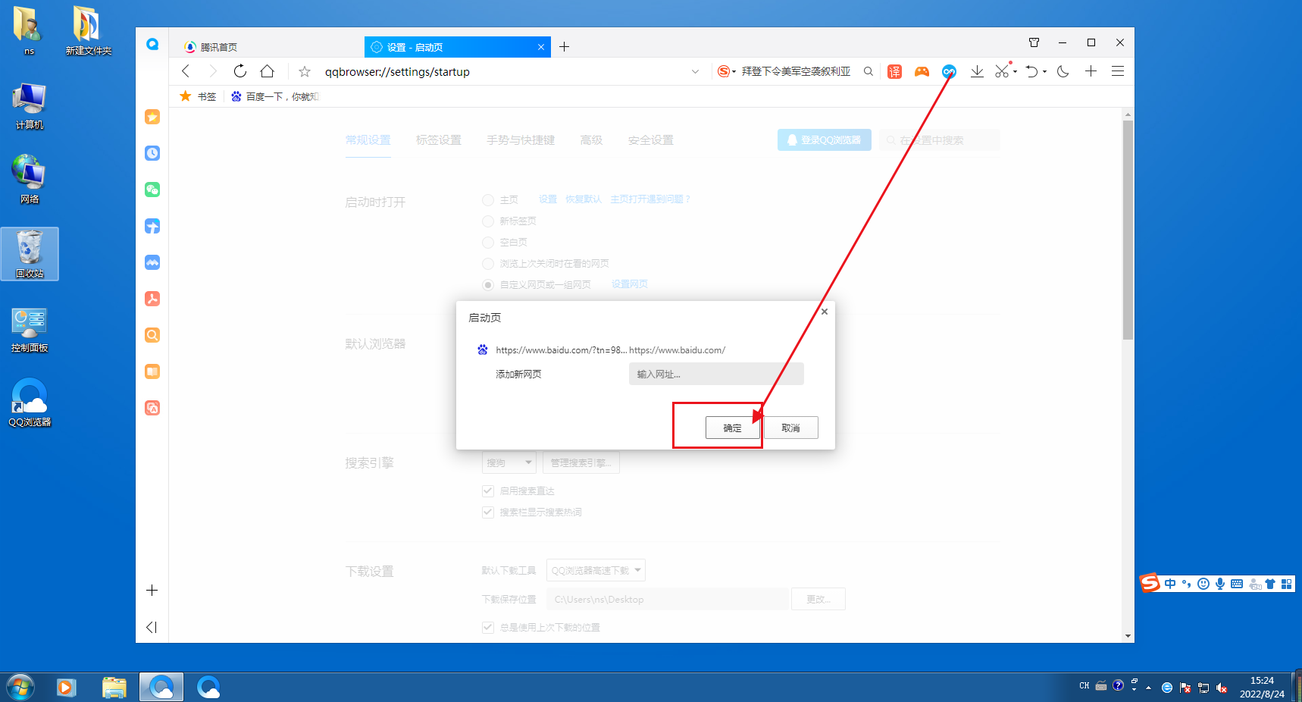Click the forward navigation arrow
Screen dimensions: 1302x702
pos(213,71)
